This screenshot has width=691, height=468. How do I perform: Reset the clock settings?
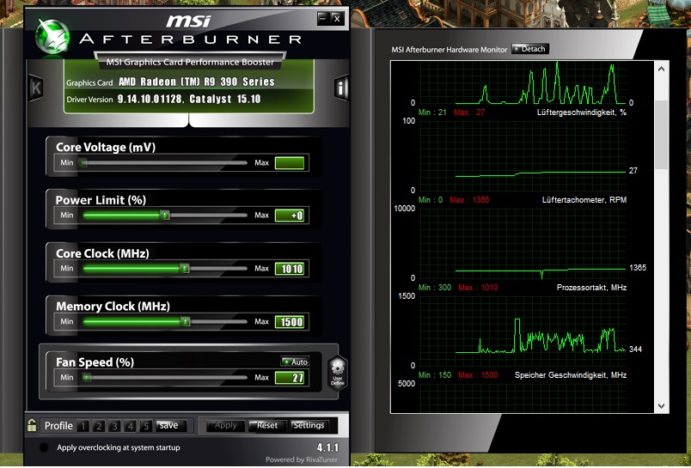[x=266, y=425]
